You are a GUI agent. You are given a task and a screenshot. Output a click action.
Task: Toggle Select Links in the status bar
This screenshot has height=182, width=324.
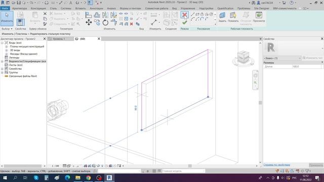[x=277, y=171]
